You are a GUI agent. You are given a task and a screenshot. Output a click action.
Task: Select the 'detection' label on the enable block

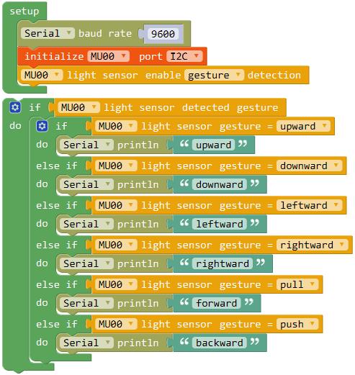pos(274,75)
